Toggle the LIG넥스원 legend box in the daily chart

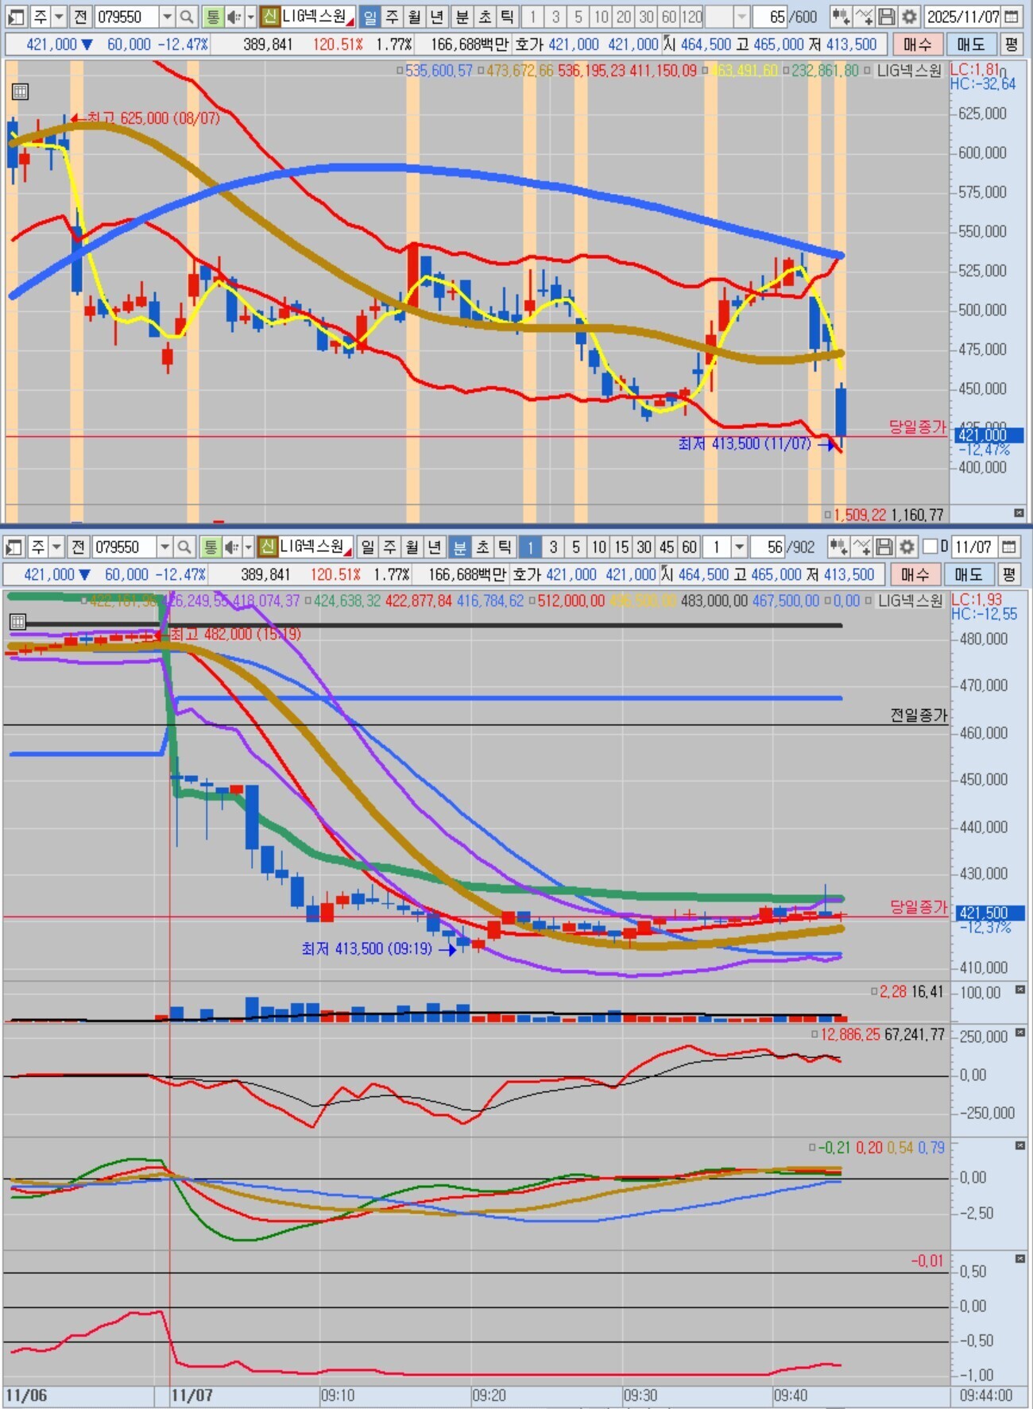[868, 71]
